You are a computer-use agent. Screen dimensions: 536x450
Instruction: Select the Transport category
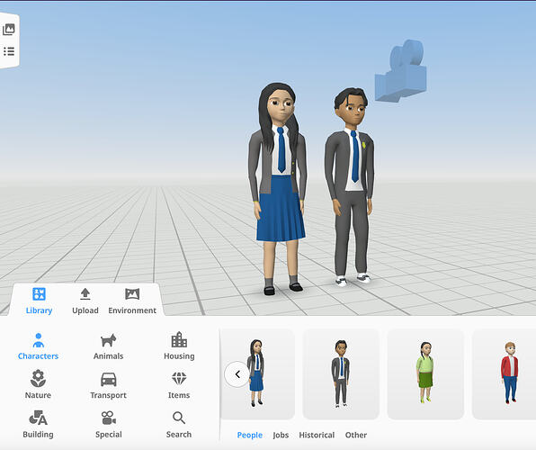108,385
